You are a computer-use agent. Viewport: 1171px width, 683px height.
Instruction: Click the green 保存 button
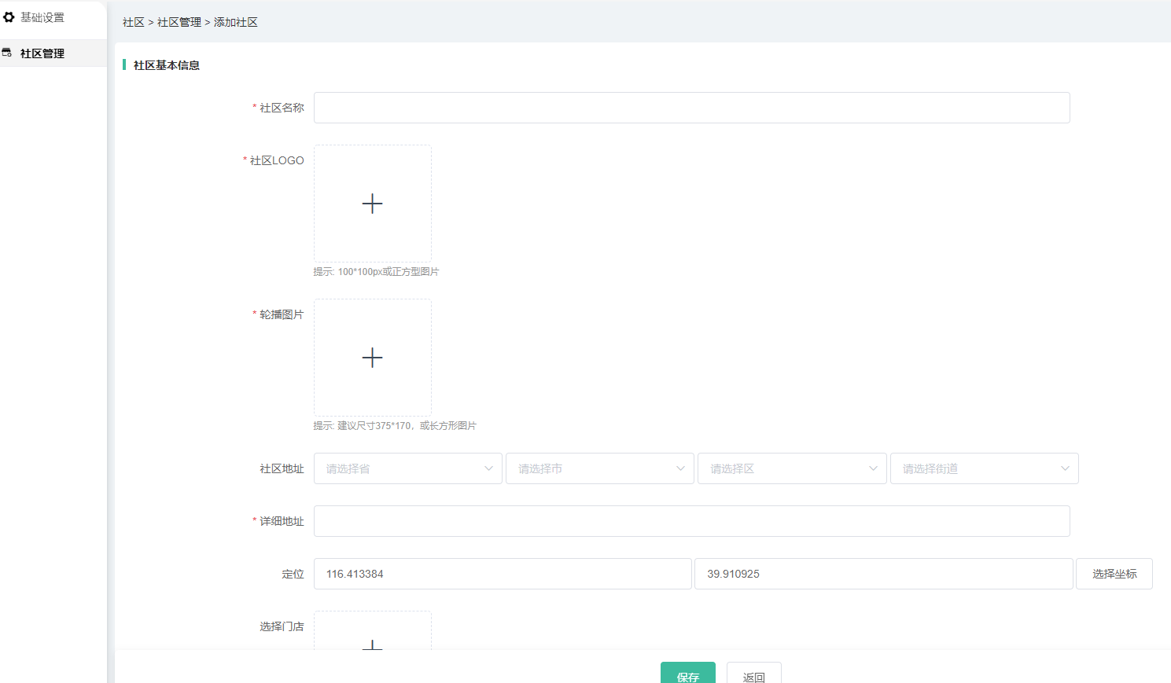(688, 673)
